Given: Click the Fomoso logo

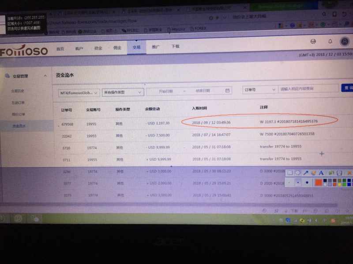Looking at the screenshot, I should point(24,51).
